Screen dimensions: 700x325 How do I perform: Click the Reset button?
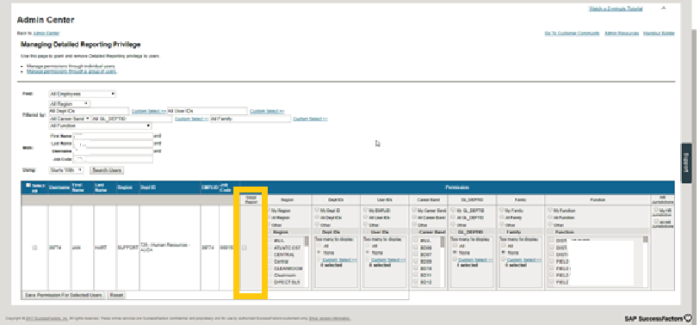[116, 295]
